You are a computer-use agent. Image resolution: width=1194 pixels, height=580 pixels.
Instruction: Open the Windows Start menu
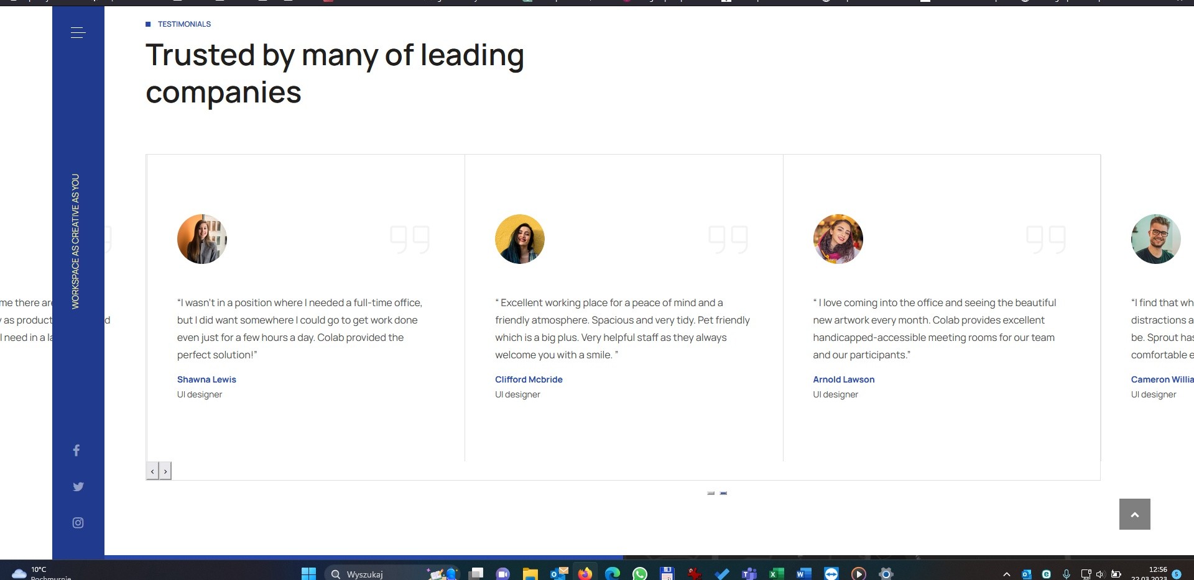[x=308, y=574]
